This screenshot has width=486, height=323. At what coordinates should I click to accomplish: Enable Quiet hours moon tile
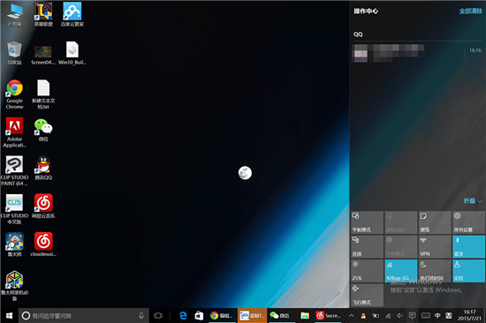pyautogui.click(x=435, y=271)
